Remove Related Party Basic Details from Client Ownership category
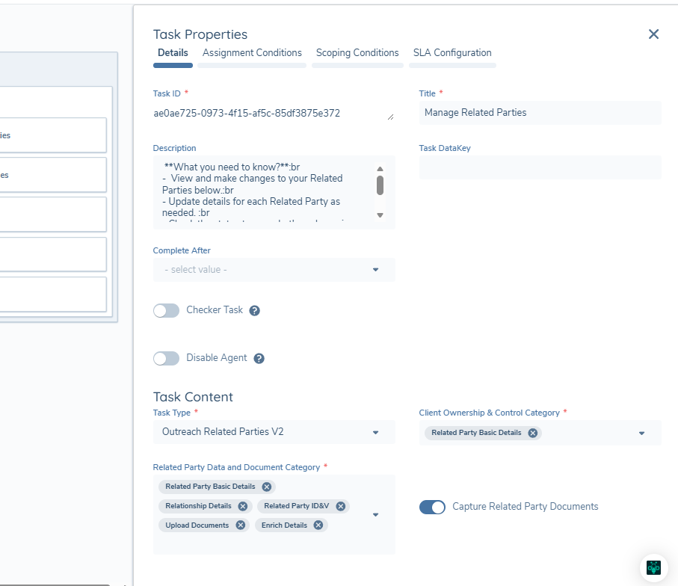Viewport: 678px width, 586px height. pos(533,433)
